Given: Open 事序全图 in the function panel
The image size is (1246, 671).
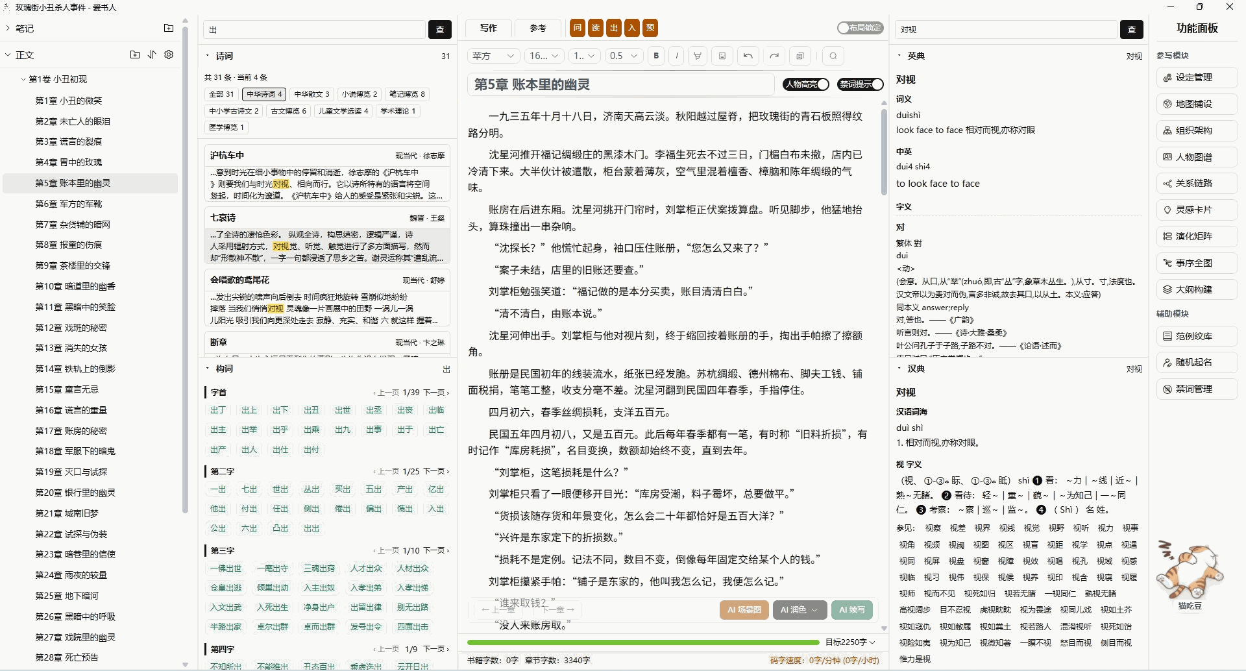Looking at the screenshot, I should click(x=1197, y=263).
